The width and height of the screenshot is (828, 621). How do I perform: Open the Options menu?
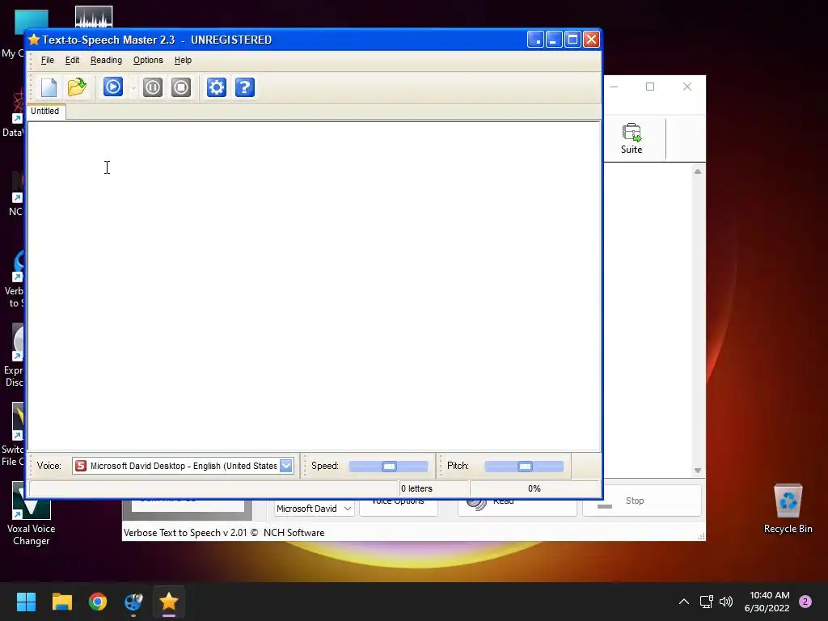[148, 60]
